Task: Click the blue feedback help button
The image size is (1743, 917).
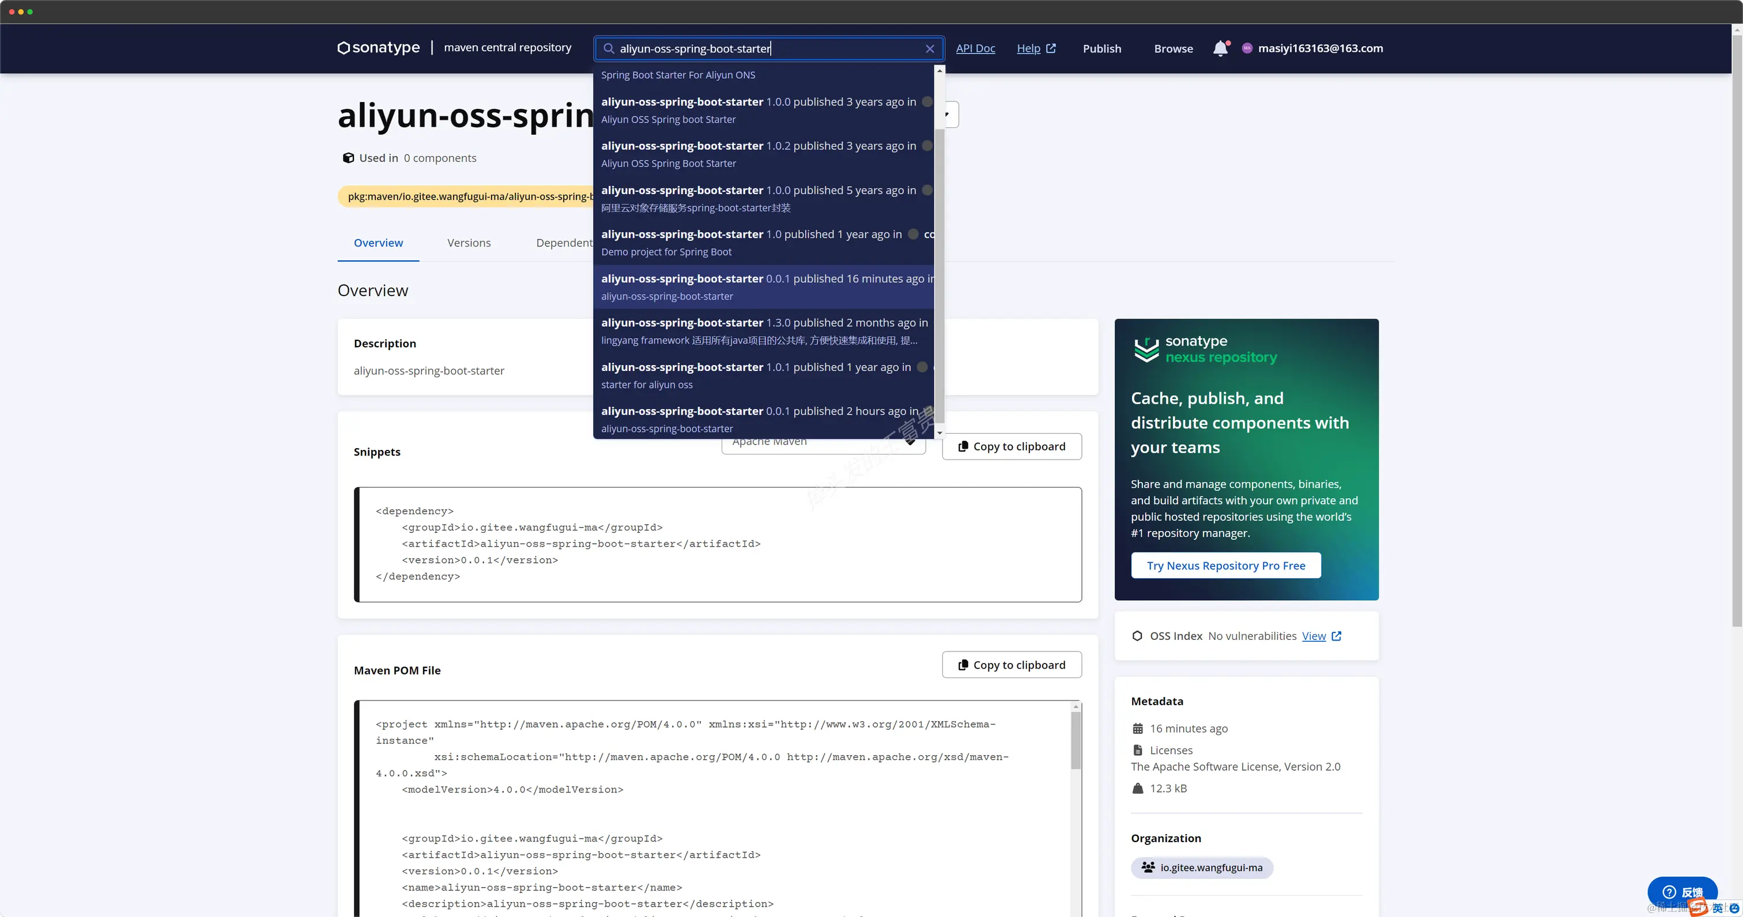Action: 1681,891
